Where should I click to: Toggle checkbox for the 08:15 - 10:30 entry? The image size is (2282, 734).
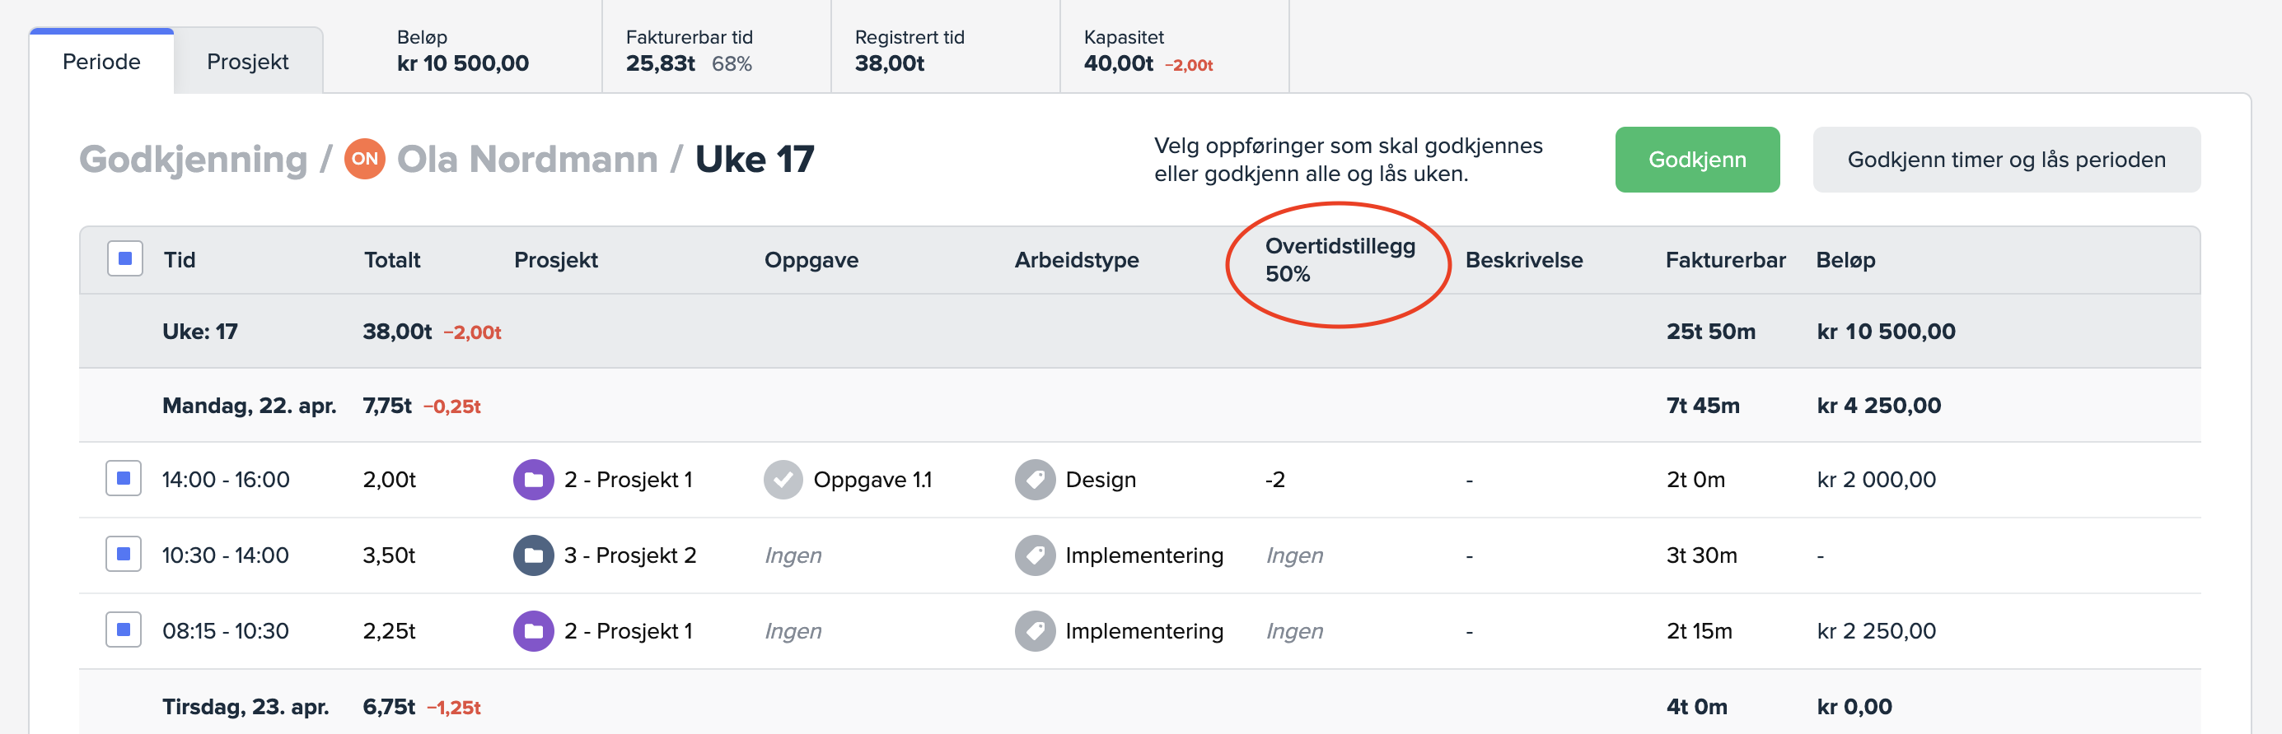point(123,629)
